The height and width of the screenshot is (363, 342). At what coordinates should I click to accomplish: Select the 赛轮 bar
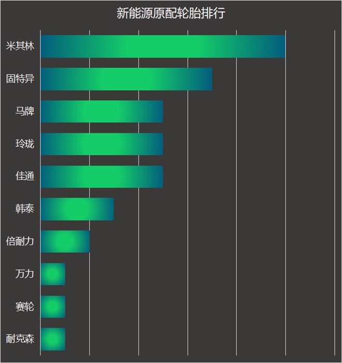[52, 306]
